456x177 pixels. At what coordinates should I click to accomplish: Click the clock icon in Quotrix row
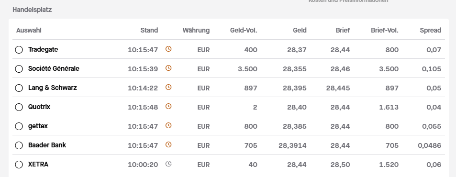pyautogui.click(x=168, y=106)
